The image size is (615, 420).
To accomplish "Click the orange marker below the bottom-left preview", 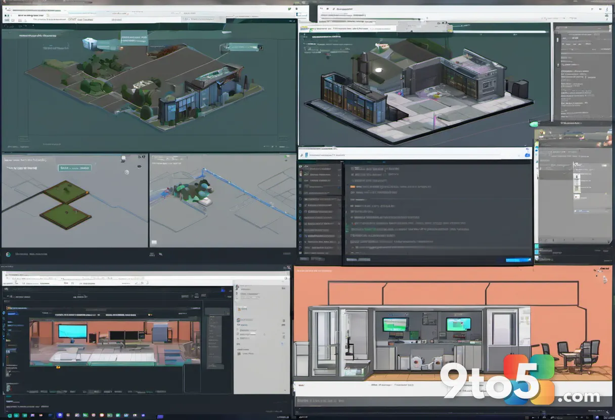I will tap(59, 367).
